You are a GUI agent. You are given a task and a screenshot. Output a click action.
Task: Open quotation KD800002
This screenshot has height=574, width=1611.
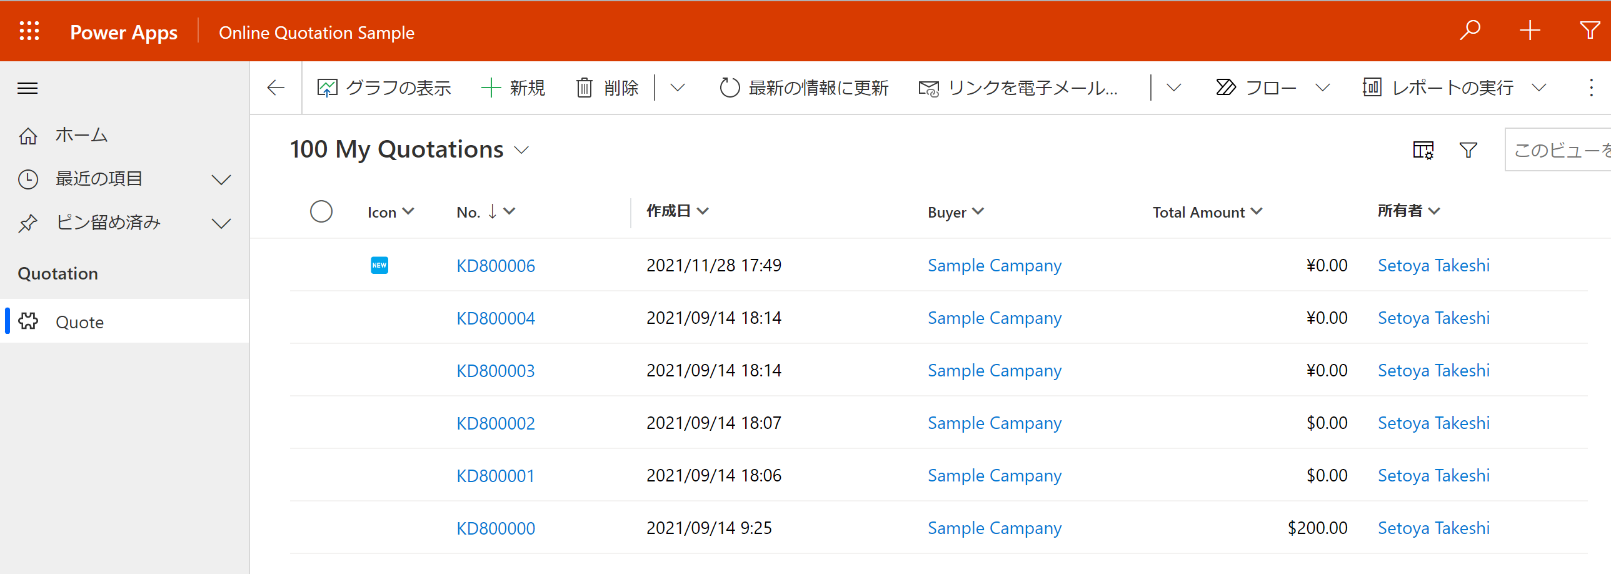(x=495, y=423)
